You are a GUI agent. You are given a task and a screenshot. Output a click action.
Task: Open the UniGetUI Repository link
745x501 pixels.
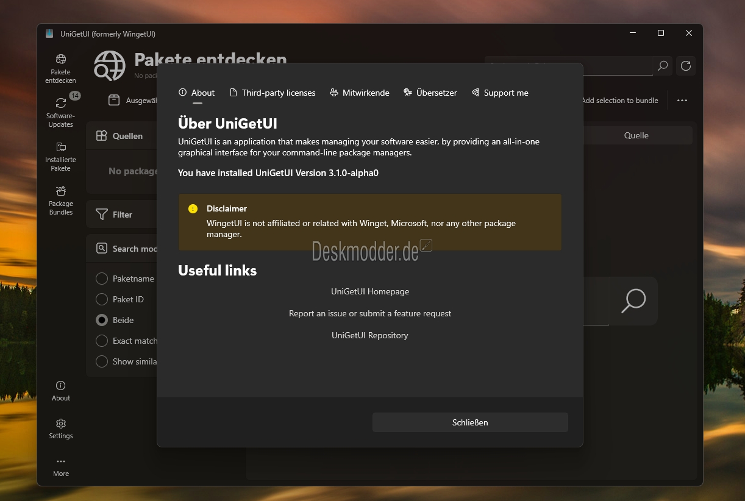(x=370, y=335)
